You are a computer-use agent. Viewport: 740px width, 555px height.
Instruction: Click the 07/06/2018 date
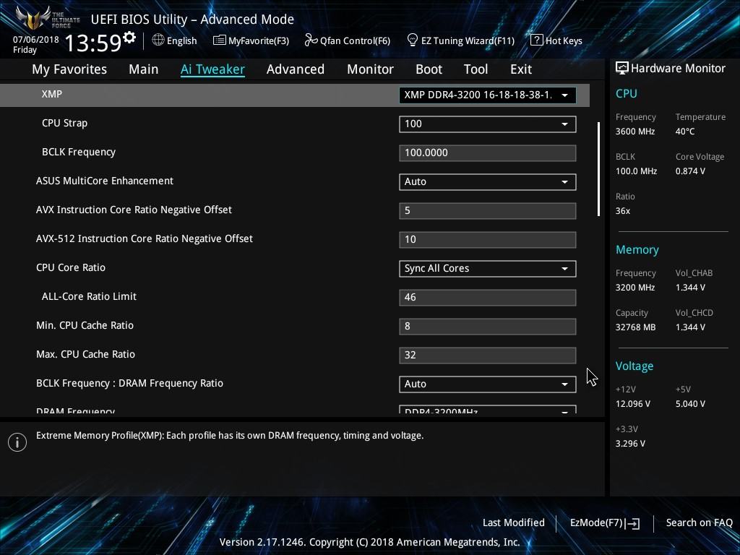click(36, 40)
